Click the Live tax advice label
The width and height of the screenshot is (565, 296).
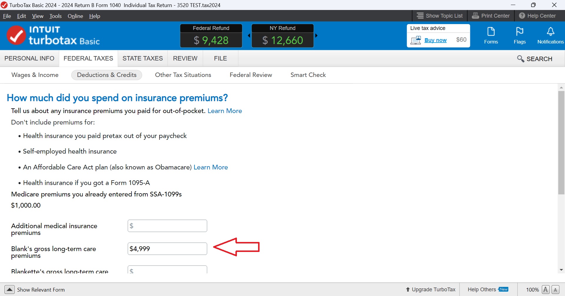coord(428,28)
